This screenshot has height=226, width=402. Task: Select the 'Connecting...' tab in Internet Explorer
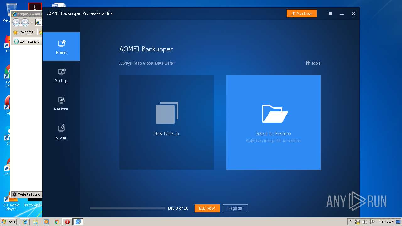(28, 41)
